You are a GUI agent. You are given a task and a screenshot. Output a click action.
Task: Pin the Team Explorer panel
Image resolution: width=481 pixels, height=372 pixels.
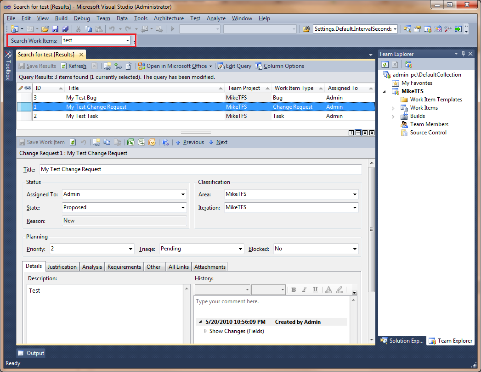(x=463, y=54)
